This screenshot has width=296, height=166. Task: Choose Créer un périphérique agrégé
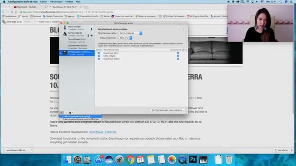tap(80, 117)
